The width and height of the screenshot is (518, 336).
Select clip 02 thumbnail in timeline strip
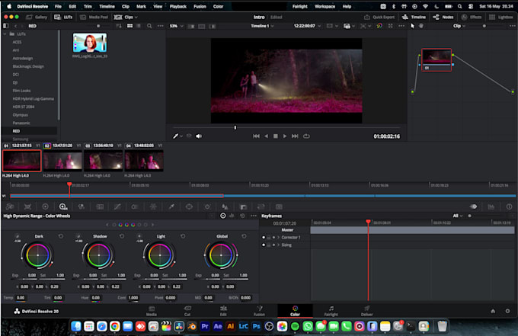point(62,161)
